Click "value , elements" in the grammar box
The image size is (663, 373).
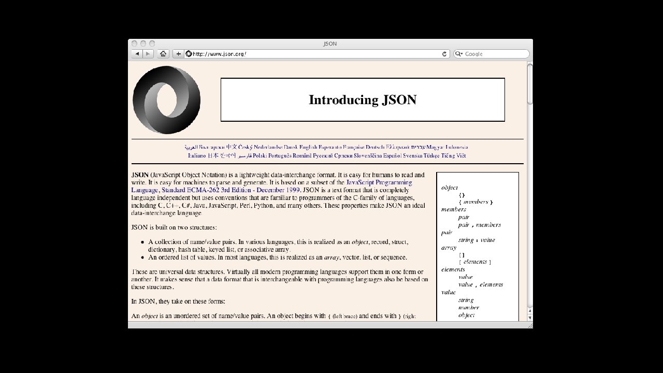[481, 284]
